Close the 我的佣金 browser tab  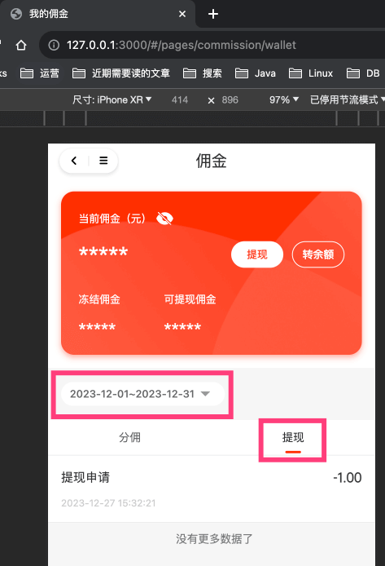point(182,14)
